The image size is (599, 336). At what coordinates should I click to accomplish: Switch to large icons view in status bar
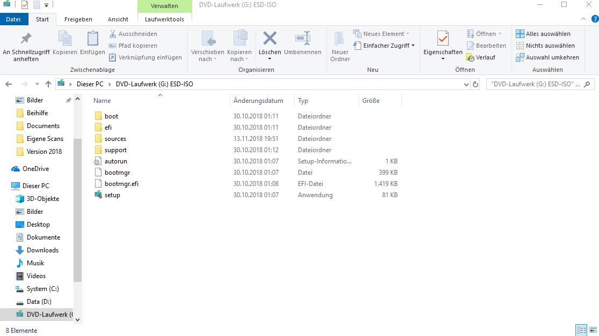coord(593,330)
